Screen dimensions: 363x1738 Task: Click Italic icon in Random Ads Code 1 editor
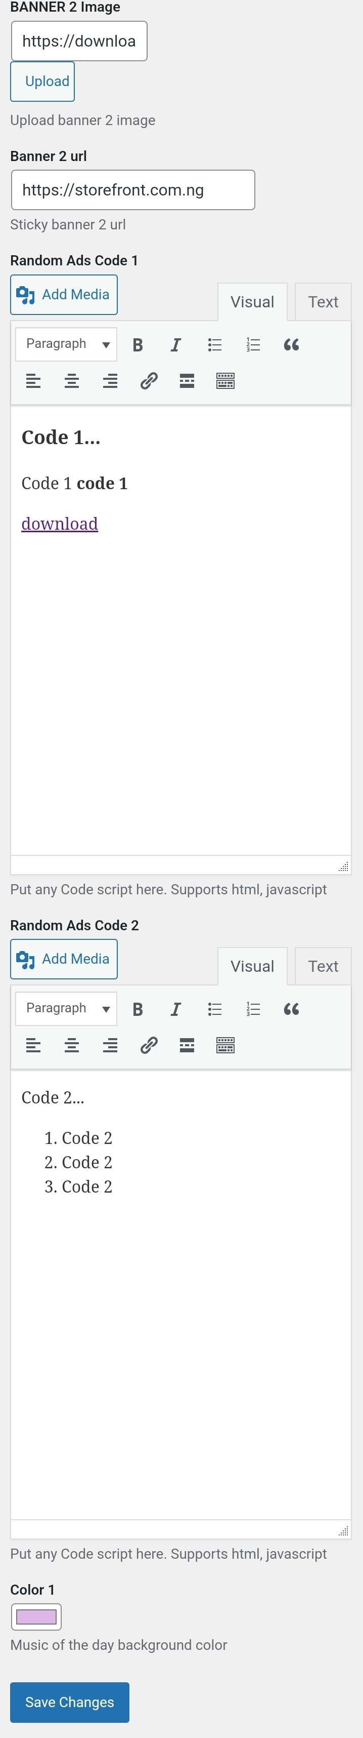coord(176,345)
